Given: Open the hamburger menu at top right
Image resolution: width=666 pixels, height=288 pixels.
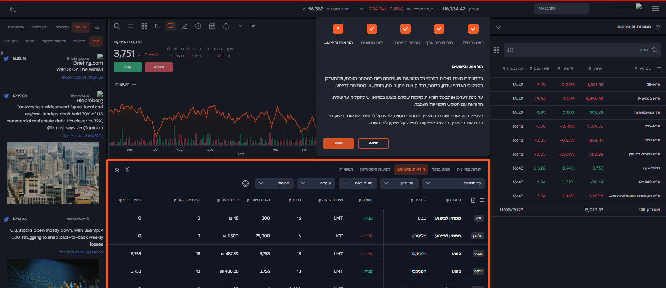Looking at the screenshot, I should click(656, 9).
